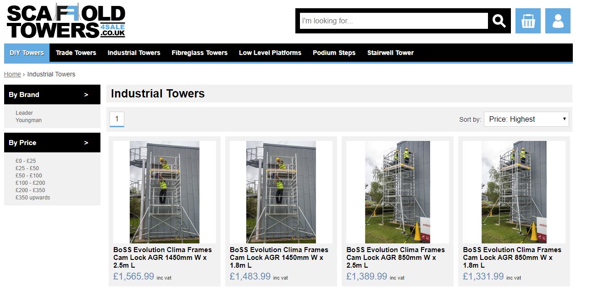Image resolution: width=593 pixels, height=291 pixels.
Task: Click the magnifying glass search icon
Action: pos(499,21)
